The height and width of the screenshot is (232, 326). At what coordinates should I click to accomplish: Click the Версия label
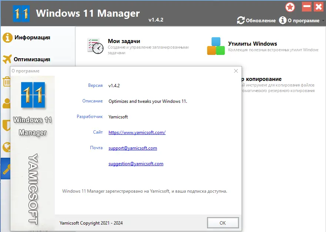point(95,85)
